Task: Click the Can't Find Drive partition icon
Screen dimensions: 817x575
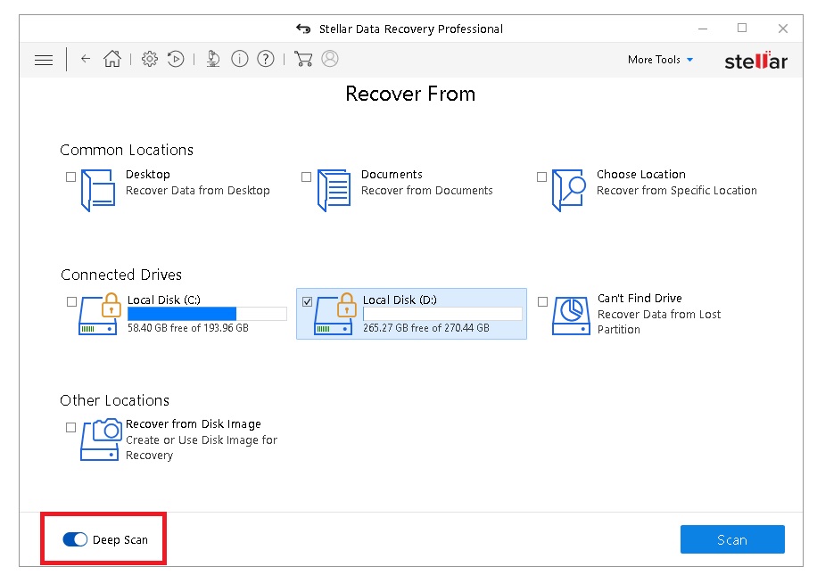Action: [571, 316]
